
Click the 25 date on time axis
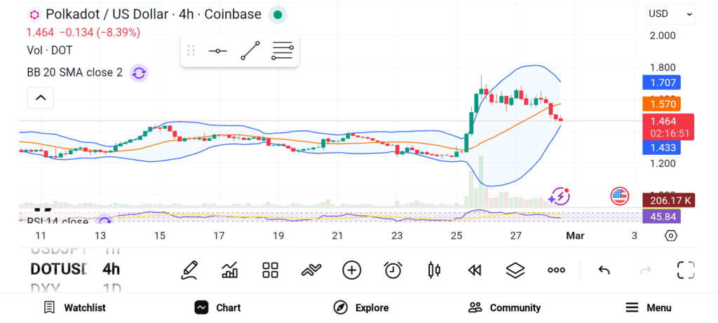(x=456, y=236)
